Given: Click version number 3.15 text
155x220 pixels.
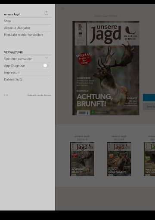Looking at the screenshot, I should tap(6, 95).
